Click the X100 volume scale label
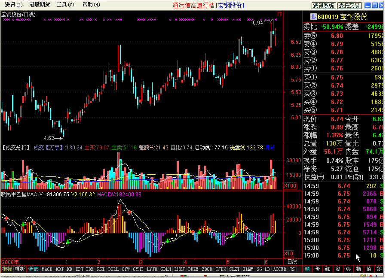 pyautogui.click(x=290, y=185)
